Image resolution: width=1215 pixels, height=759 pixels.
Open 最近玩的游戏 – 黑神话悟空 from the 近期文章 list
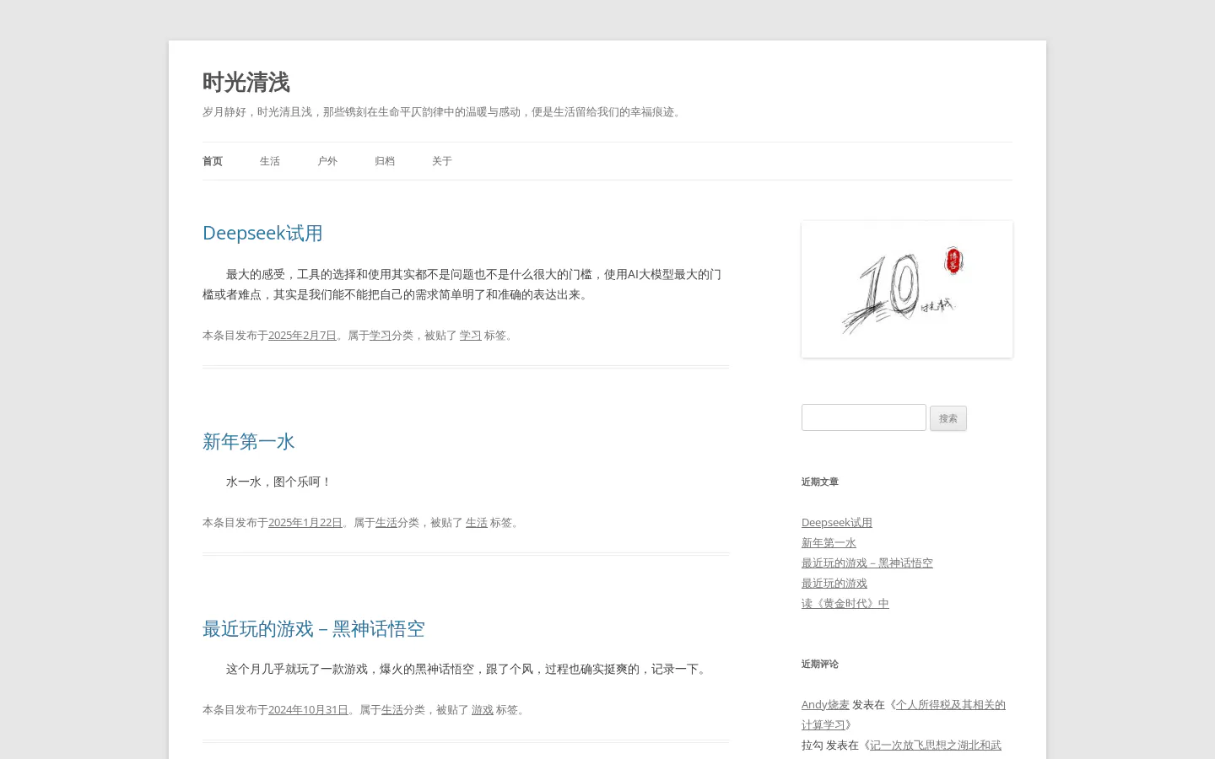[x=867, y=563]
